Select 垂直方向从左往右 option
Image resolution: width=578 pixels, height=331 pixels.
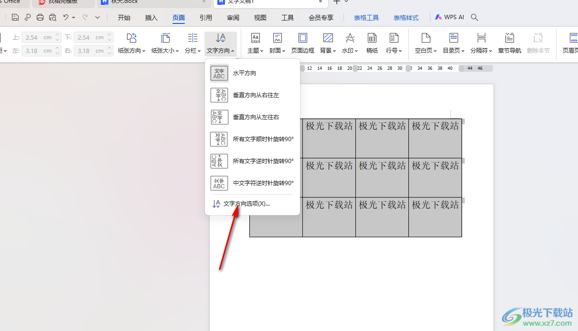point(252,117)
